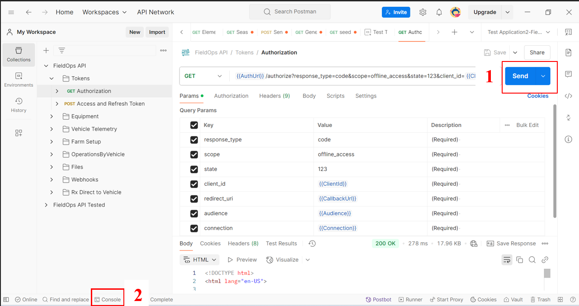Viewport: 579px width, 306px height.
Task: Select the Headers request tab
Action: pyautogui.click(x=274, y=96)
